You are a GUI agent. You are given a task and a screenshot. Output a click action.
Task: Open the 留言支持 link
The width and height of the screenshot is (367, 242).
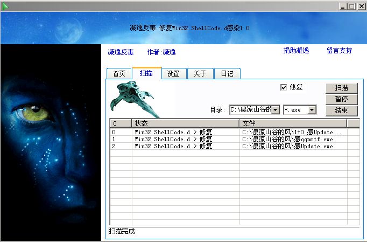(340, 51)
